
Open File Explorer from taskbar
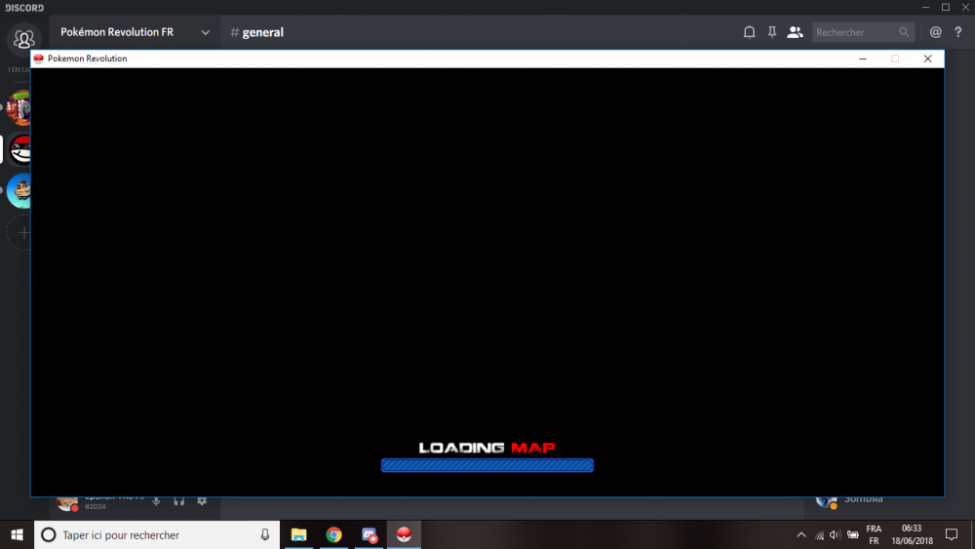click(299, 534)
